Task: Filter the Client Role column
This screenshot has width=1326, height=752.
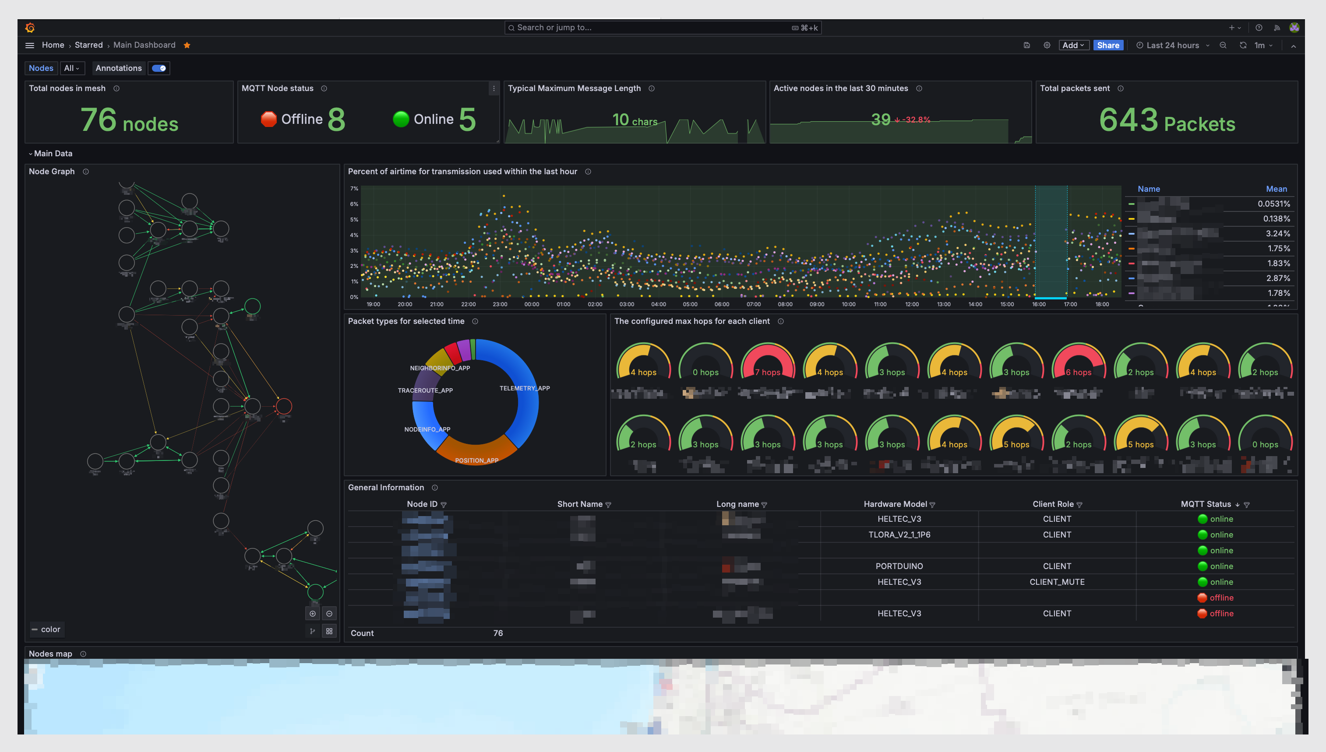Action: click(1079, 505)
